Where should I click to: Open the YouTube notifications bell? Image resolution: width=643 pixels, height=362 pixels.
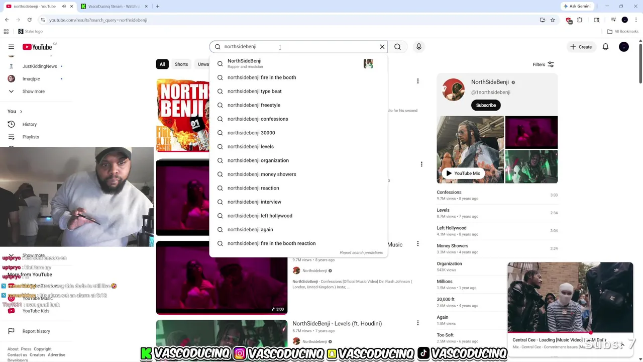click(605, 47)
